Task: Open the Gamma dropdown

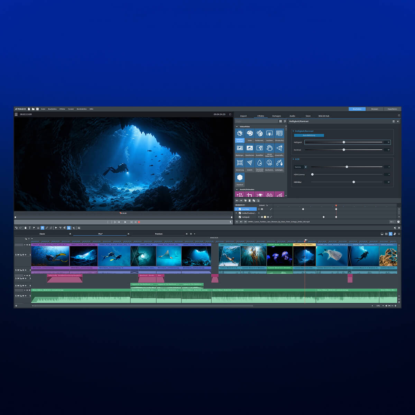Action: pos(306,167)
